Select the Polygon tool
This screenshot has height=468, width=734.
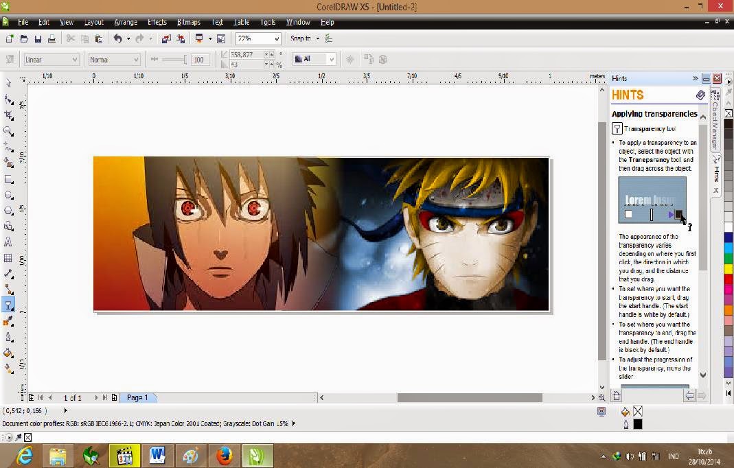(x=8, y=211)
